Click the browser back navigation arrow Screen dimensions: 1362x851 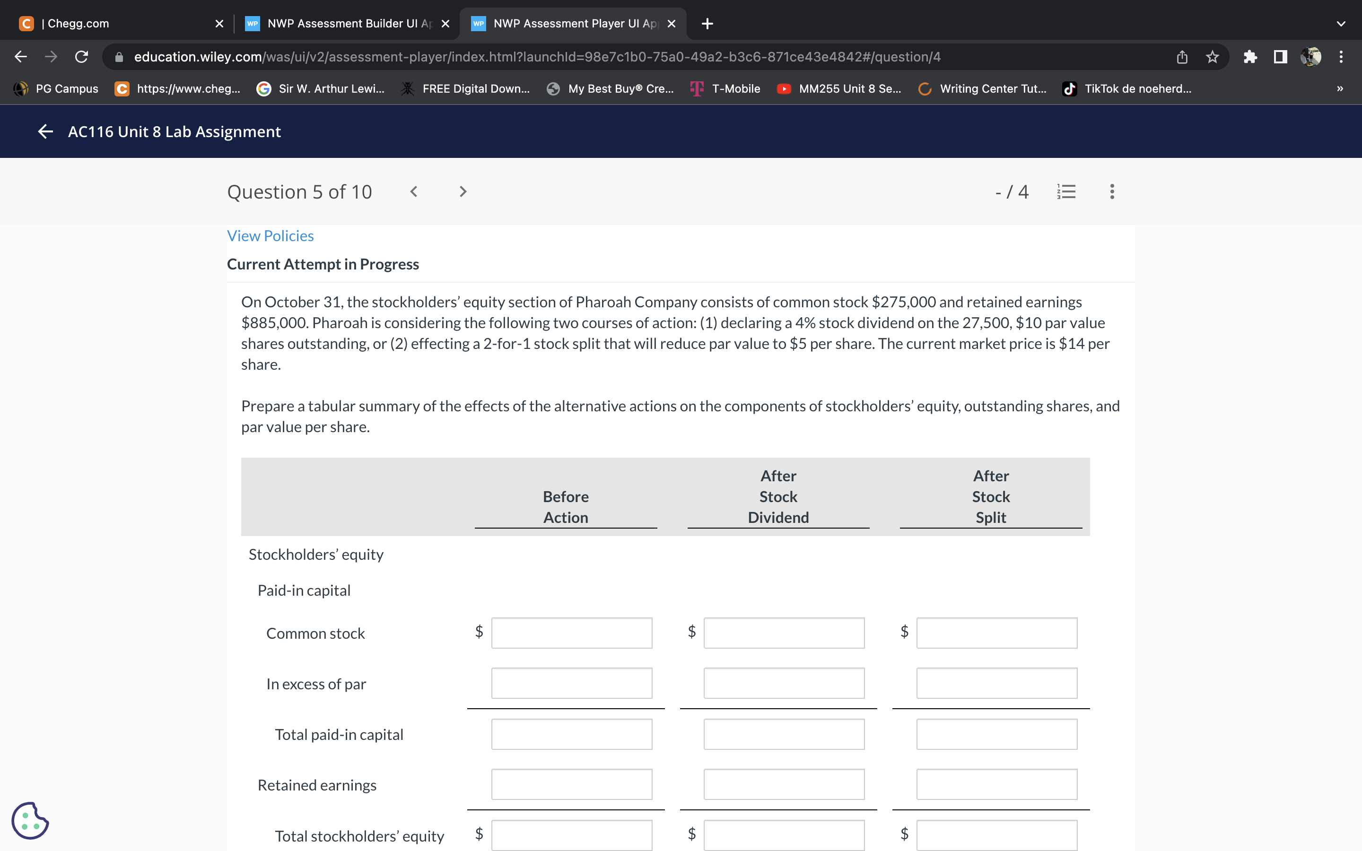tap(20, 56)
